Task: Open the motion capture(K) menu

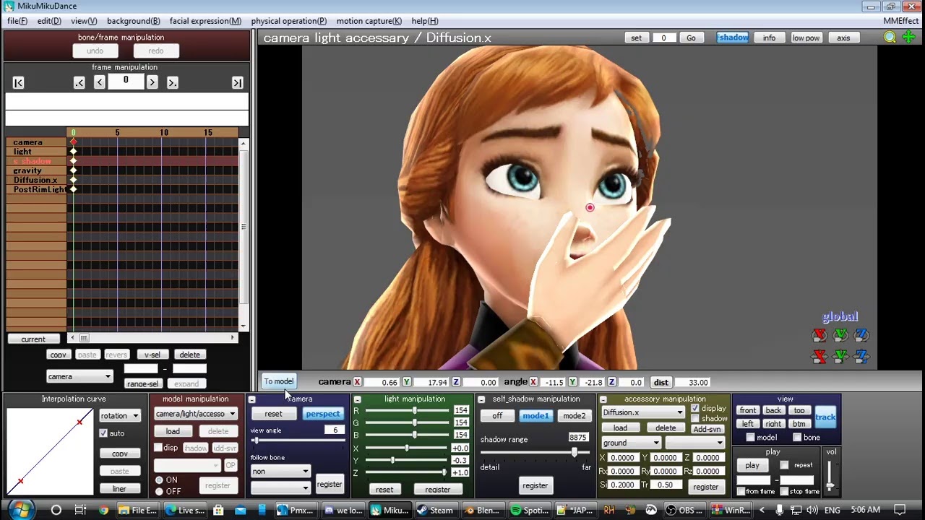Action: 369,21
